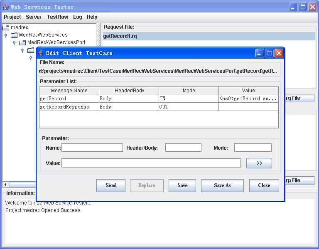Minimize the Edit Client TestCase dialog
Image resolution: width=319 pixels, height=249 pixels.
tap(260, 53)
